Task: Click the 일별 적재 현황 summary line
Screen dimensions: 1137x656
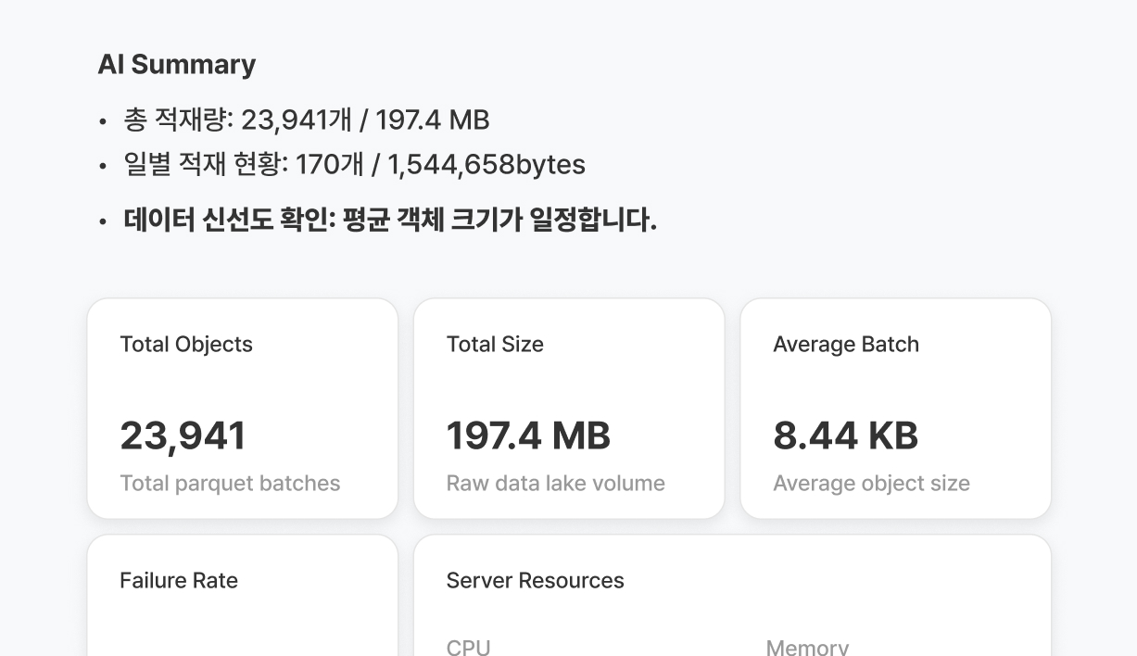Action: (354, 165)
